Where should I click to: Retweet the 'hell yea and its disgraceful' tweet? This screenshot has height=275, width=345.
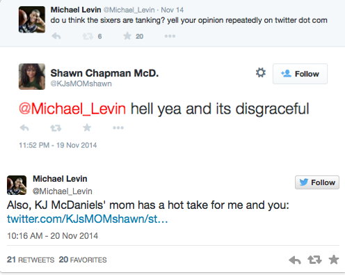56,128
